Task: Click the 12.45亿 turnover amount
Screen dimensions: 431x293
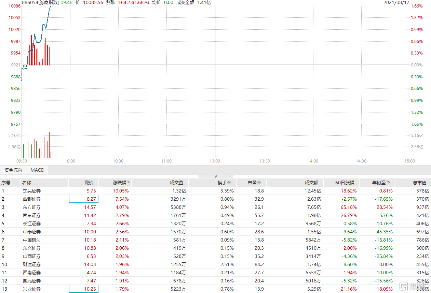Action: pyautogui.click(x=313, y=191)
